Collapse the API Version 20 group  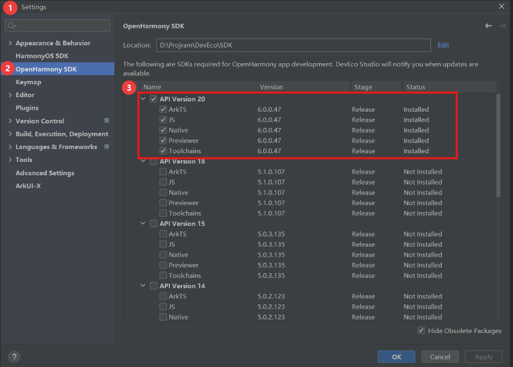(143, 99)
